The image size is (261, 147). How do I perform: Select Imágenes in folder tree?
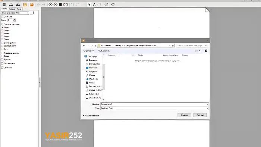point(91,71)
